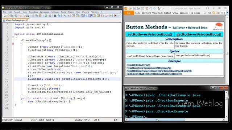Screen dimensions: 232x130
Task: Zoom out using Notepad++ toolbar icon
Action: coord(69,16)
